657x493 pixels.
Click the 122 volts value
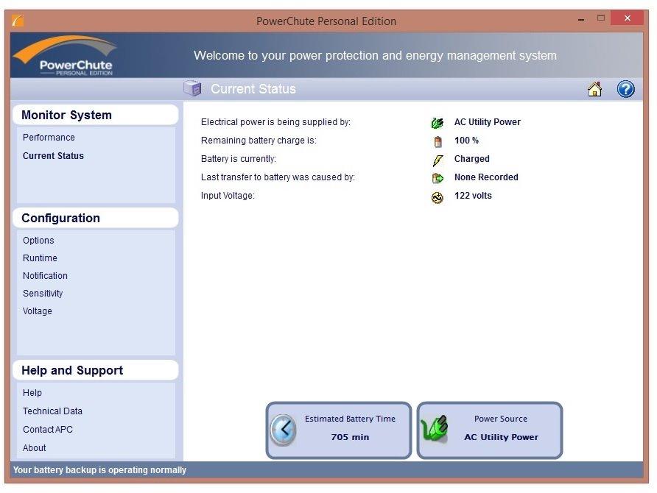(x=473, y=196)
